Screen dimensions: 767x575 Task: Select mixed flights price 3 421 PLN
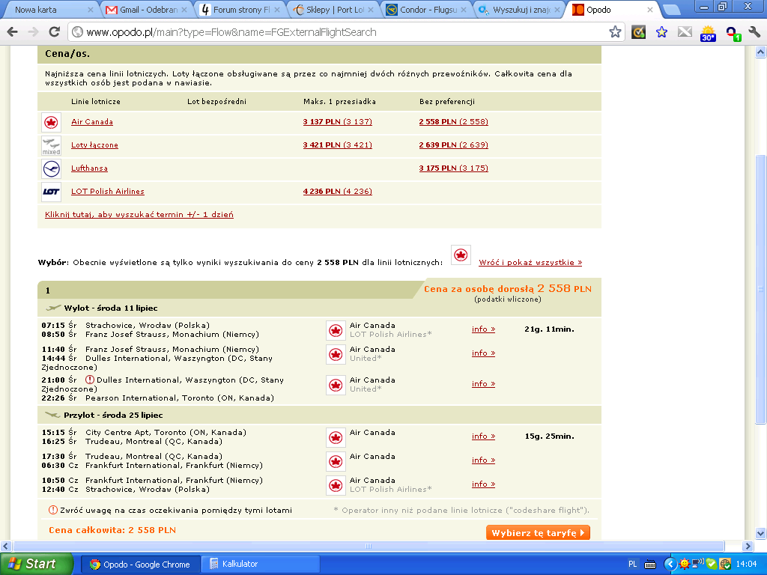(x=338, y=144)
